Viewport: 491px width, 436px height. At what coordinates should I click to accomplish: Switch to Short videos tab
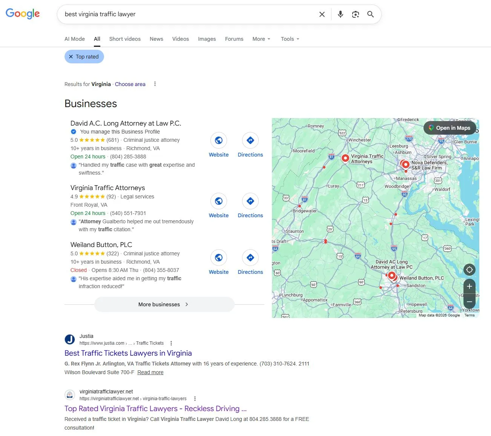tap(125, 39)
